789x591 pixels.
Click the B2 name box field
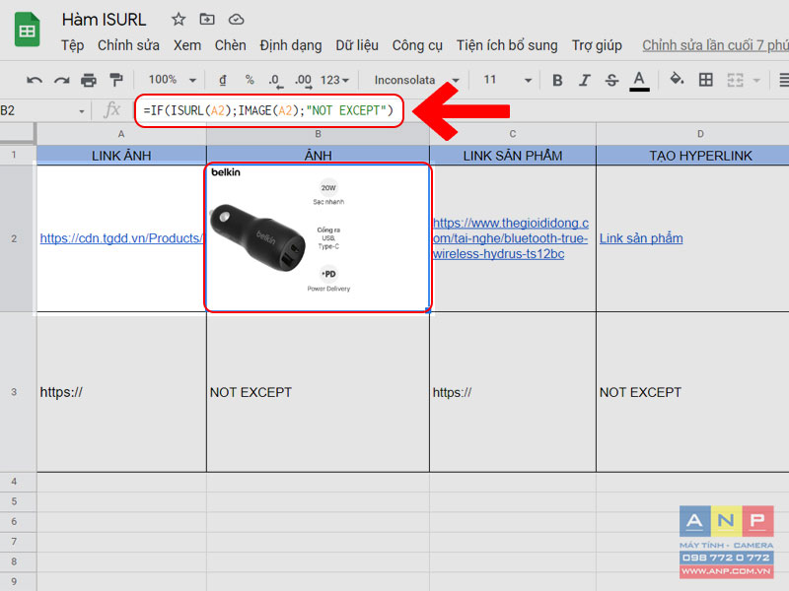(x=37, y=110)
